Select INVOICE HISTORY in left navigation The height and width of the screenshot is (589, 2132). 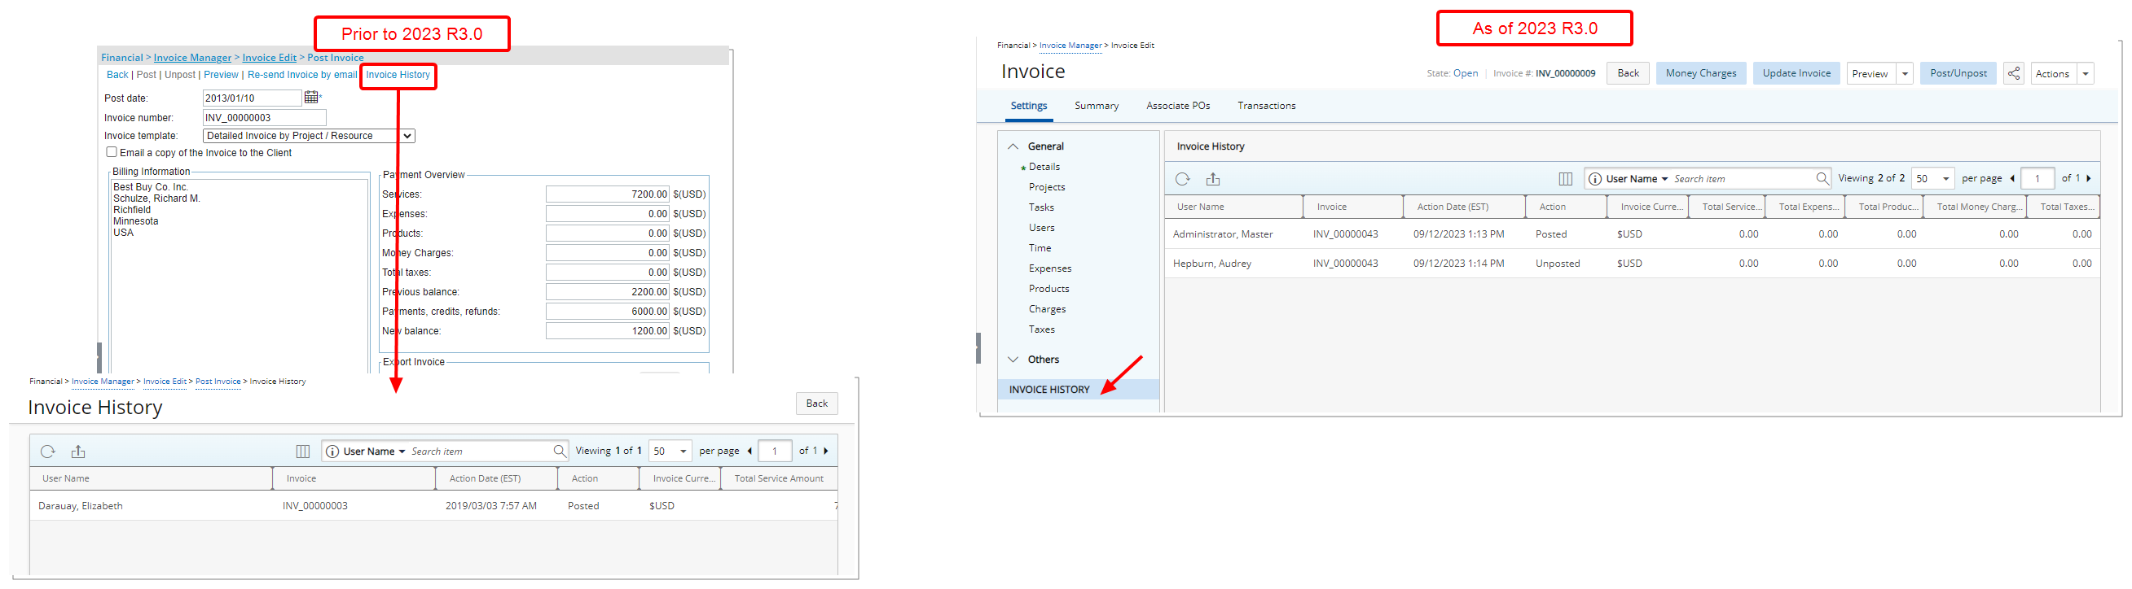click(x=1079, y=390)
